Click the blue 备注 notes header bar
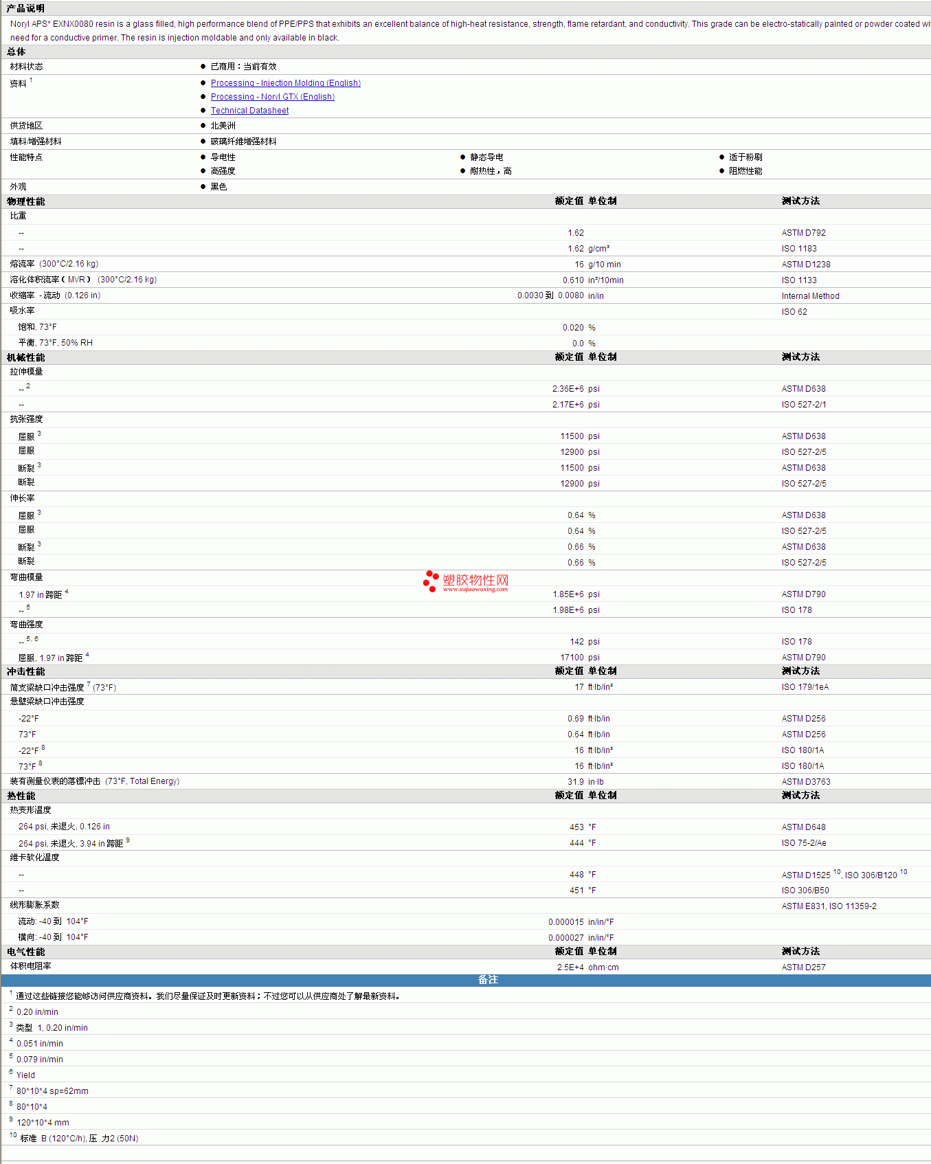The height and width of the screenshot is (1164, 931). (x=466, y=981)
